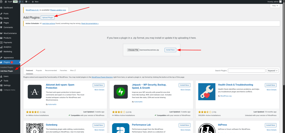Screen dimensions: 285x133
Task: Click the Products sidebar icon
Action: (x=1, y=38)
